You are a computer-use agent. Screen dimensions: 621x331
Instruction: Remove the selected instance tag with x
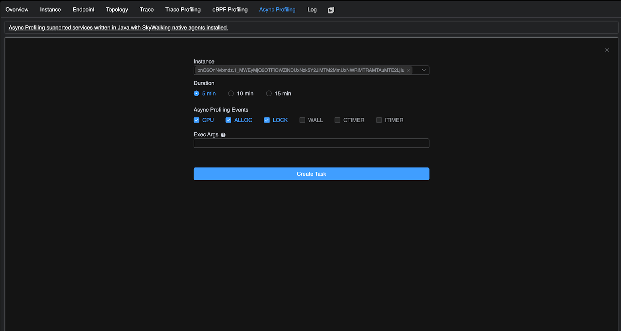(408, 71)
